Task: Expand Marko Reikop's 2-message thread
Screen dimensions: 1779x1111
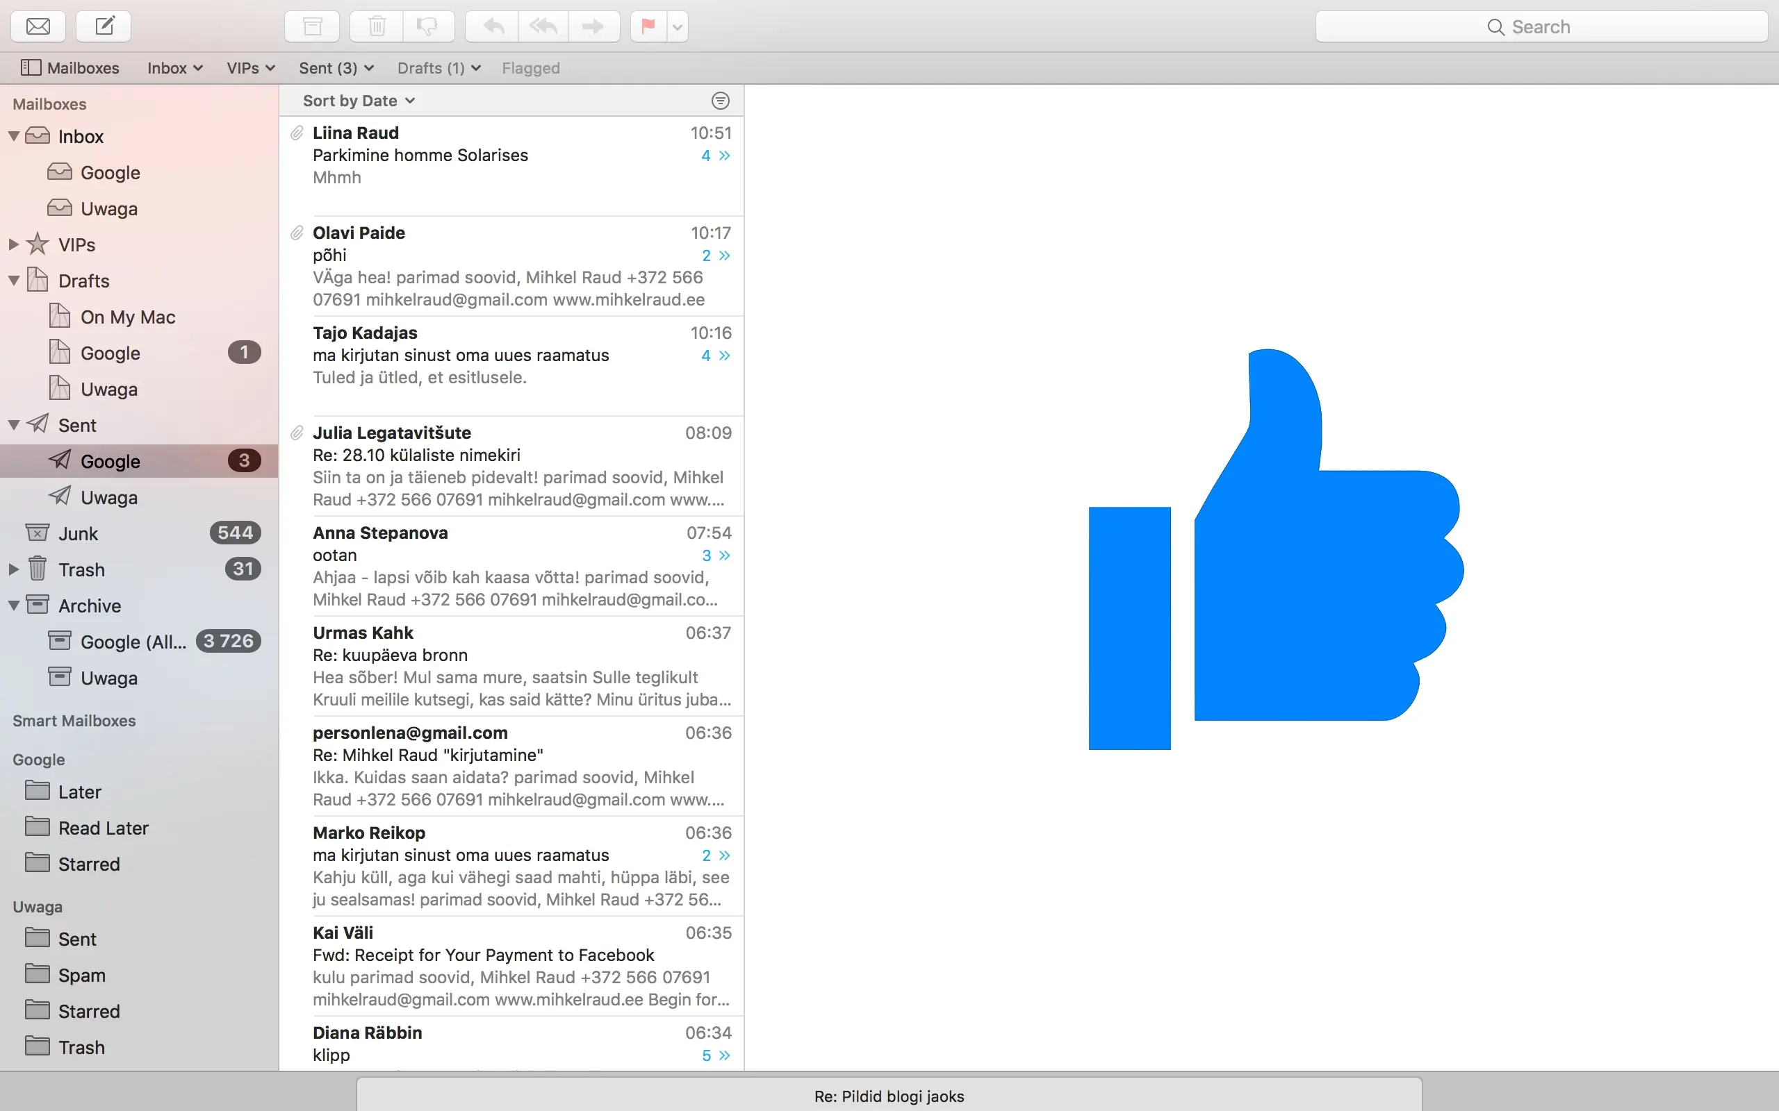Action: tap(716, 855)
